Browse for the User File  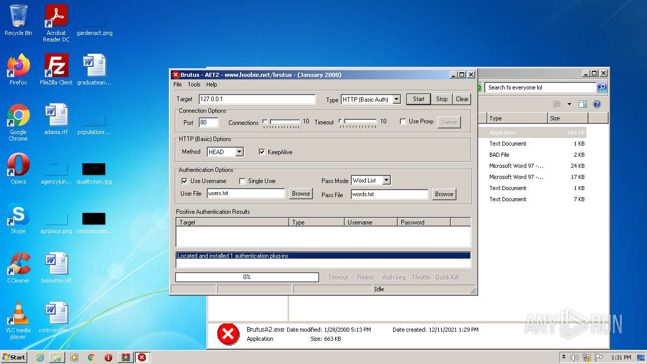point(301,194)
